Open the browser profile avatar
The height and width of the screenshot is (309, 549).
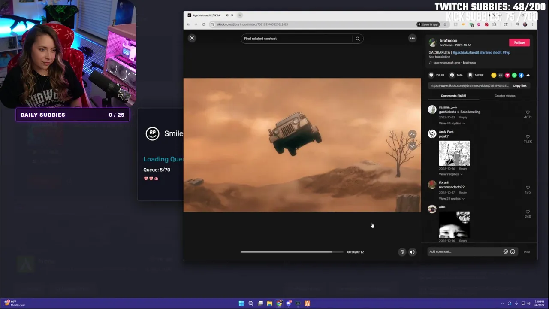(525, 24)
